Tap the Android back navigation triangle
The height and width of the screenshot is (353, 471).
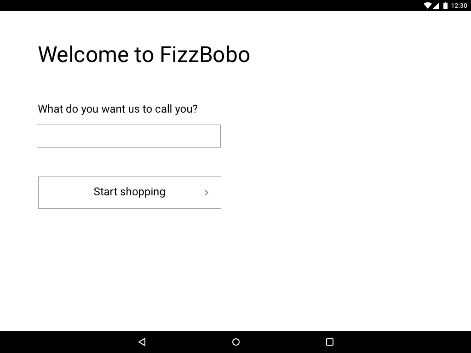[142, 342]
